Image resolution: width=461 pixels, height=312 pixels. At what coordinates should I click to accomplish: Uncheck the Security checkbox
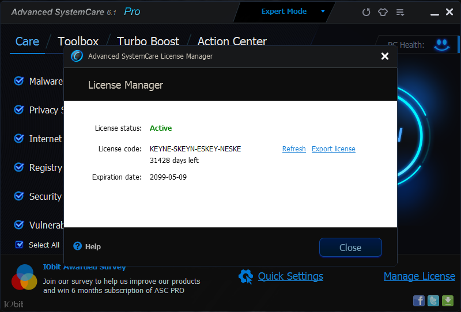click(x=19, y=196)
